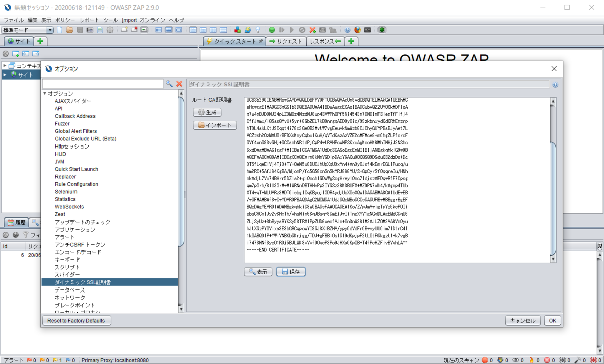Click the blue flag alert count in status bar
Screen dimensions: 604x364
click(70, 360)
